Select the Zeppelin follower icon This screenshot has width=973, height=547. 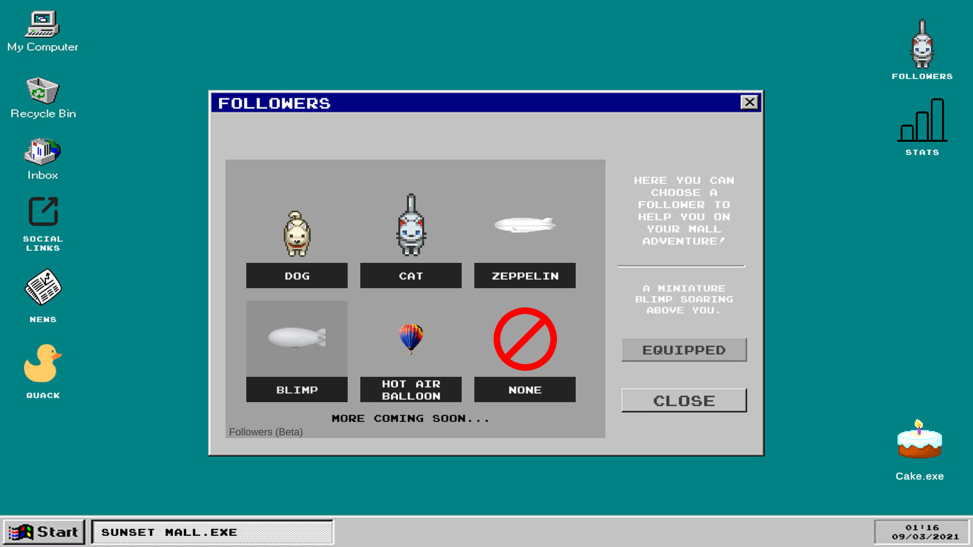(525, 225)
